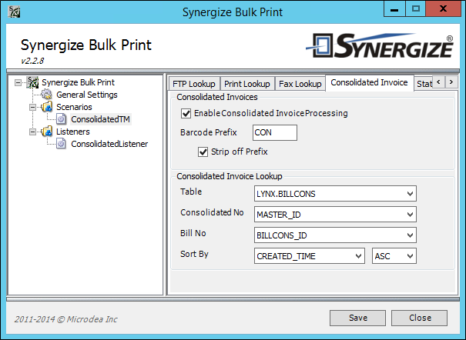Click the Close button at bottom
Image resolution: width=466 pixels, height=340 pixels.
(419, 318)
